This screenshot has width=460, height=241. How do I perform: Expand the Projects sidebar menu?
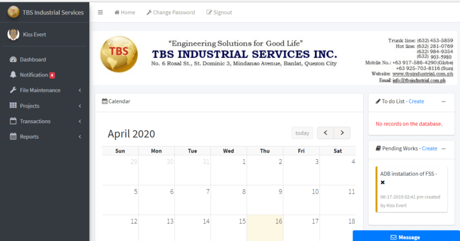[29, 106]
